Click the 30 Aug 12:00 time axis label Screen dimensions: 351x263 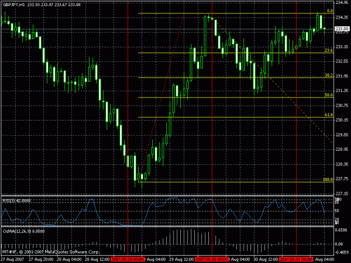coord(266,260)
